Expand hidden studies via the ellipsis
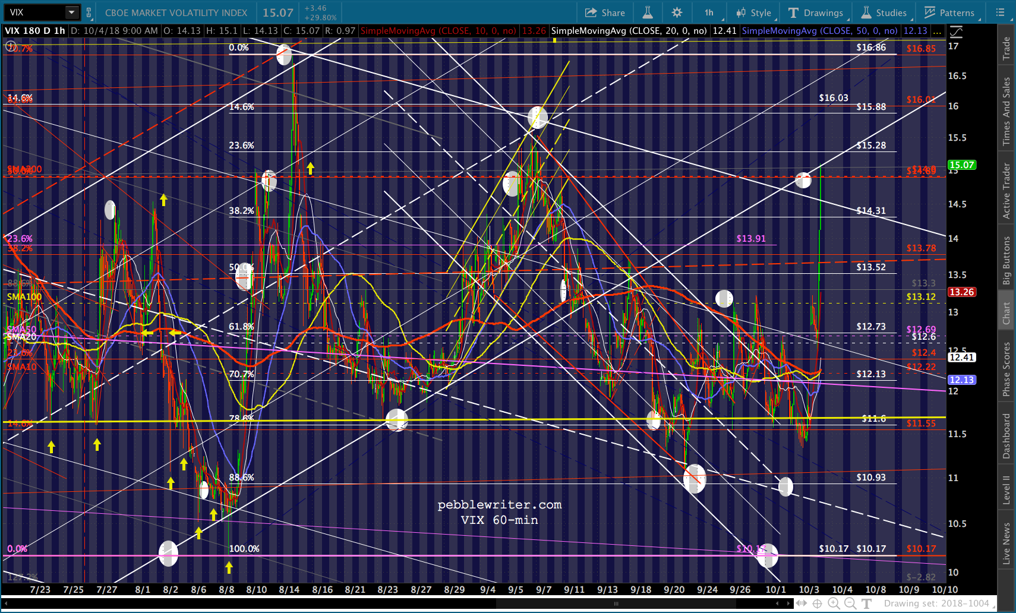 tap(937, 31)
